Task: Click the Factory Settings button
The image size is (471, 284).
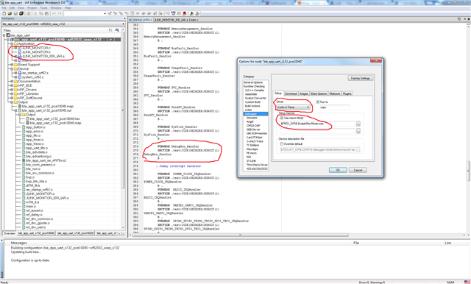Action: coord(361,78)
